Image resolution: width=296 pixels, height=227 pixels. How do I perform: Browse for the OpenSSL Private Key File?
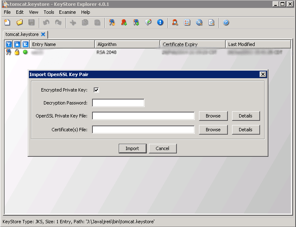click(x=213, y=116)
